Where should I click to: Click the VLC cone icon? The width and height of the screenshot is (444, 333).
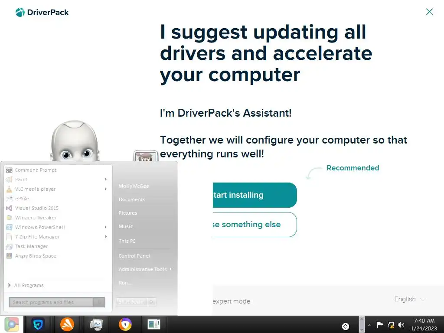tap(9, 189)
